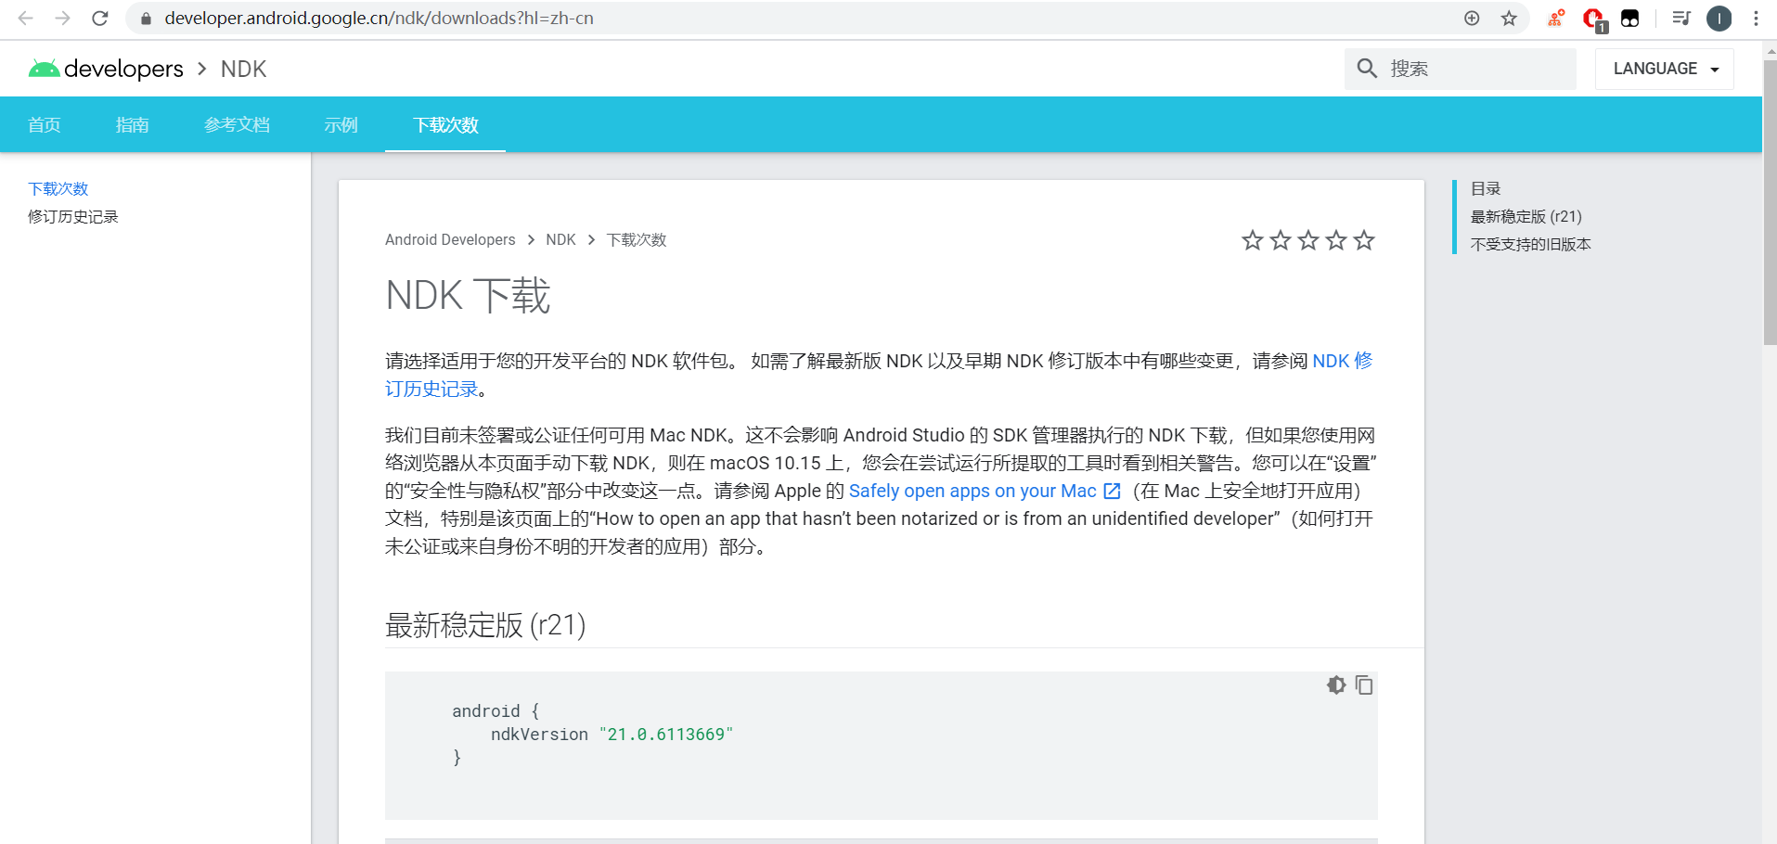This screenshot has width=1777, height=844.
Task: Reload the page with refresh icon
Action: point(100,18)
